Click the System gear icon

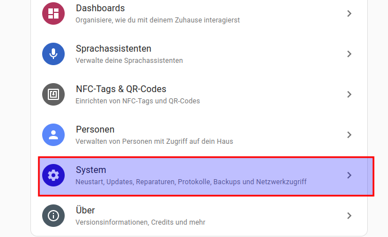click(x=53, y=175)
